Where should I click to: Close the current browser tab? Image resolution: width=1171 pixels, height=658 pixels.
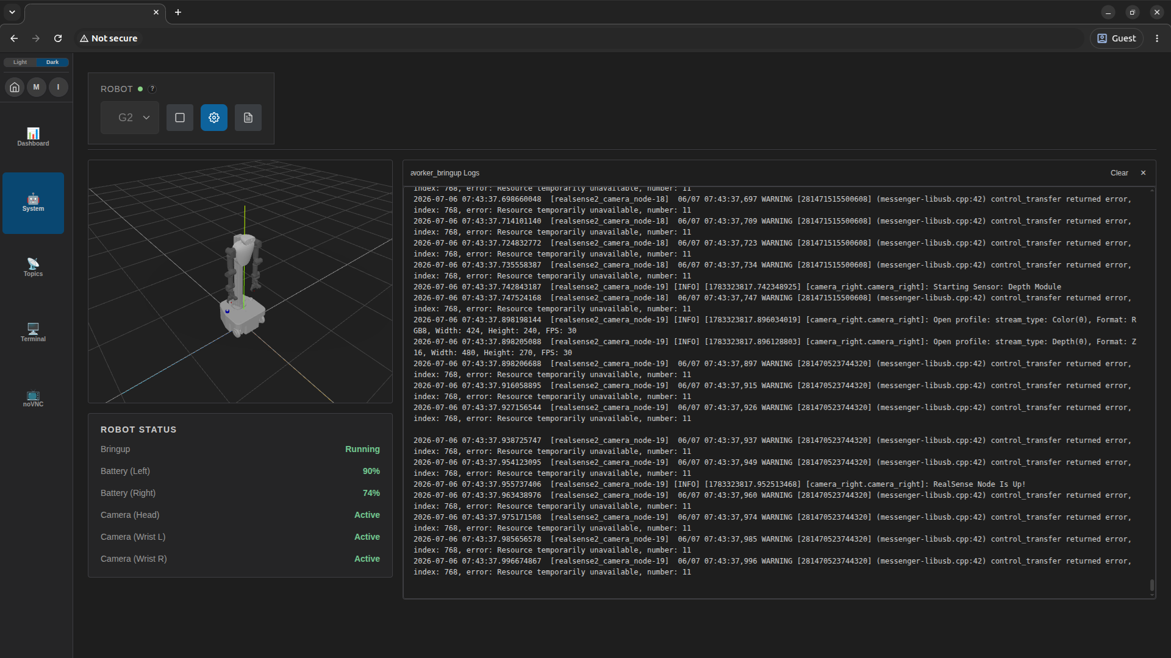tap(156, 12)
